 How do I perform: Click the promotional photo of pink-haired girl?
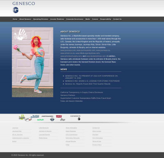click(x=32, y=62)
